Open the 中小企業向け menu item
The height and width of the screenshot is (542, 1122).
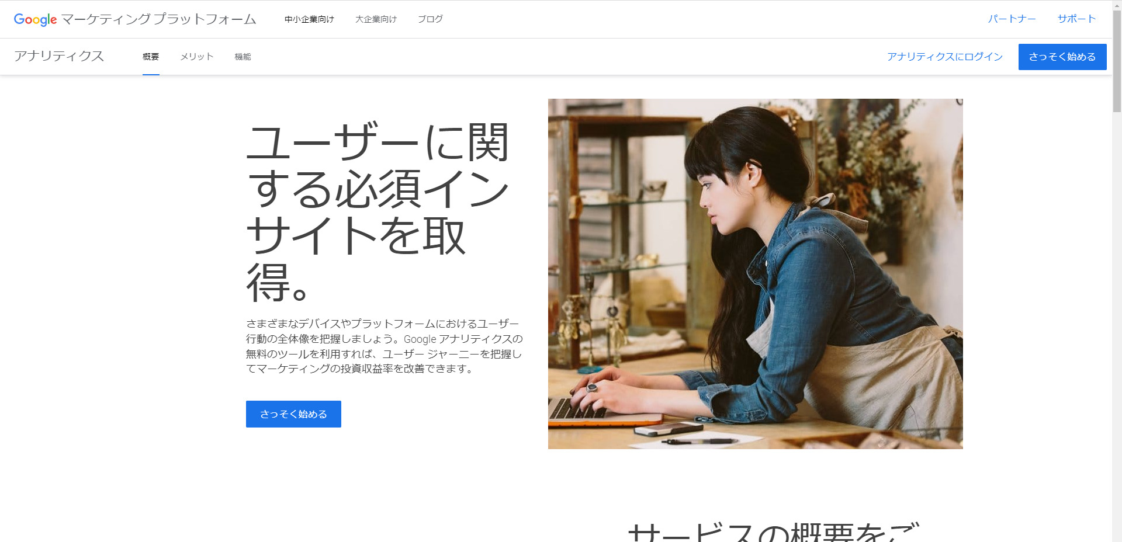pyautogui.click(x=309, y=19)
